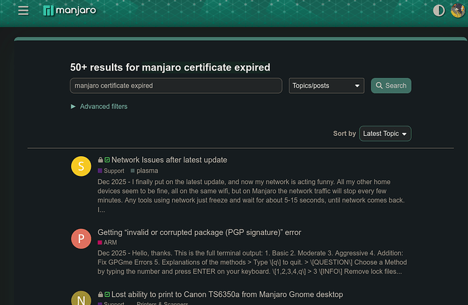The image size is (468, 305).
Task: Click solved checkmark icon on Network Issues
Action: pyautogui.click(x=107, y=160)
